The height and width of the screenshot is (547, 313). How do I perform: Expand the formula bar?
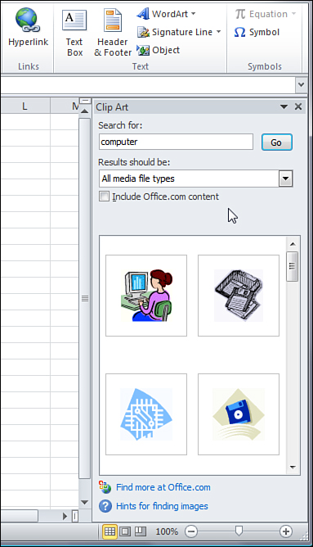pyautogui.click(x=302, y=85)
